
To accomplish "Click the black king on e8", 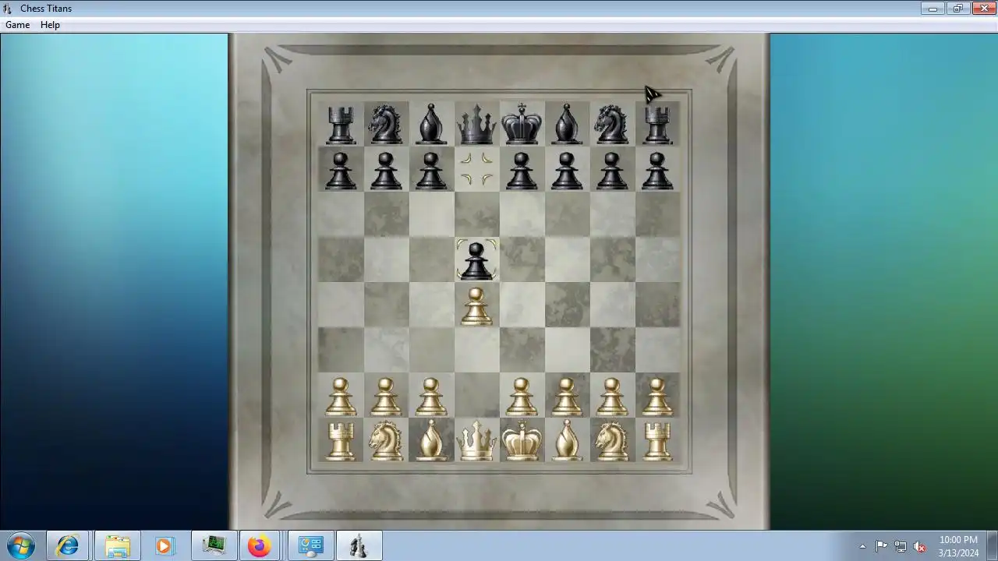I will [522, 124].
